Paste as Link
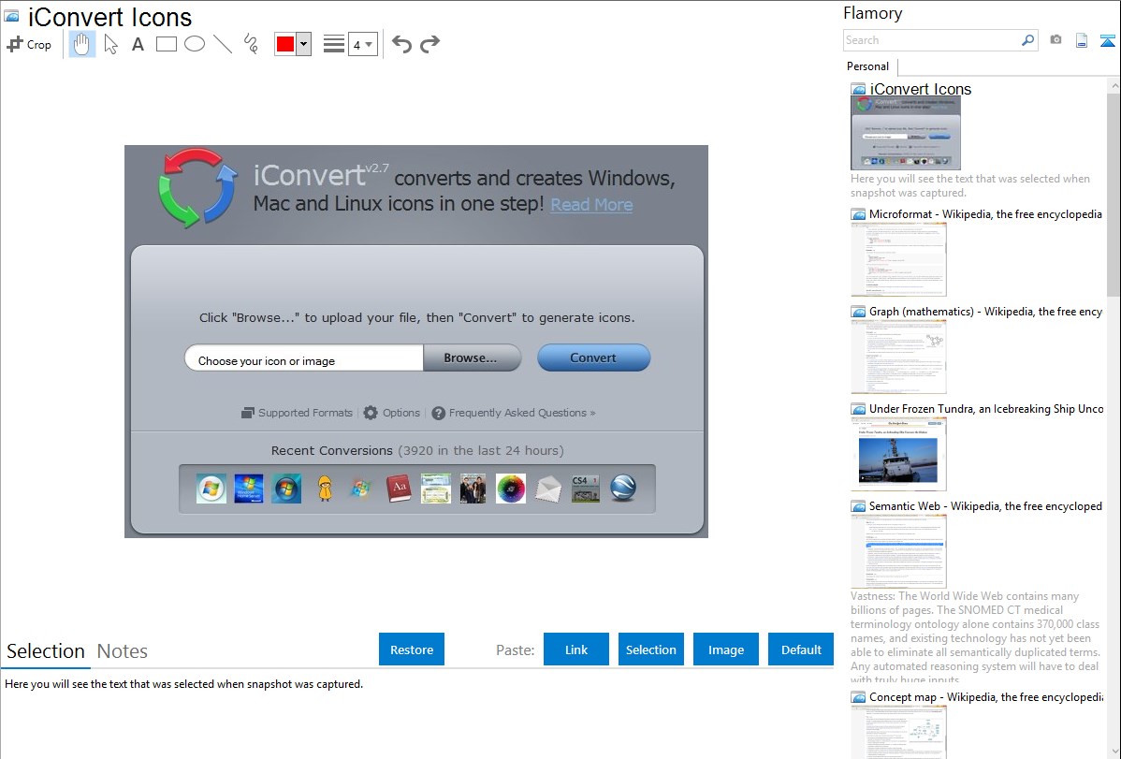 576,650
